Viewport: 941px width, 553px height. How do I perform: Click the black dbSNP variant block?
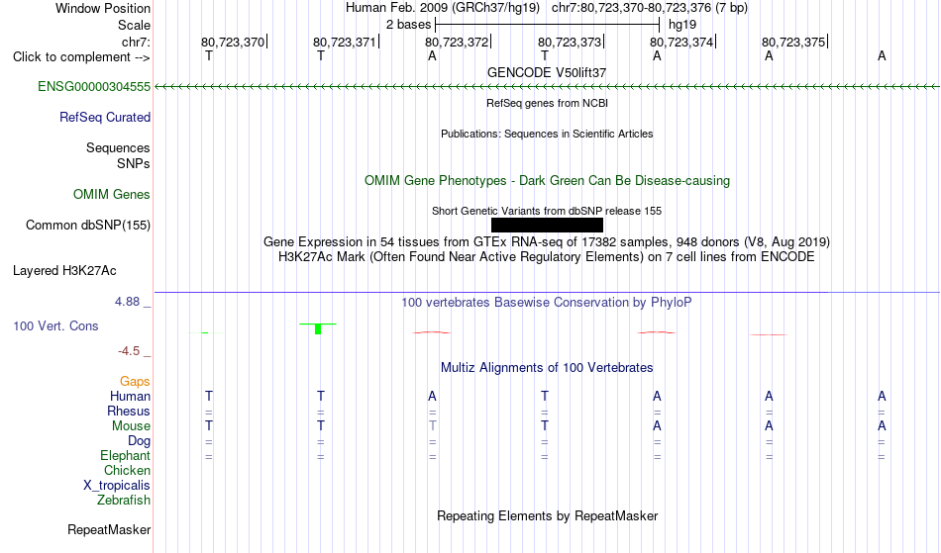coord(548,226)
